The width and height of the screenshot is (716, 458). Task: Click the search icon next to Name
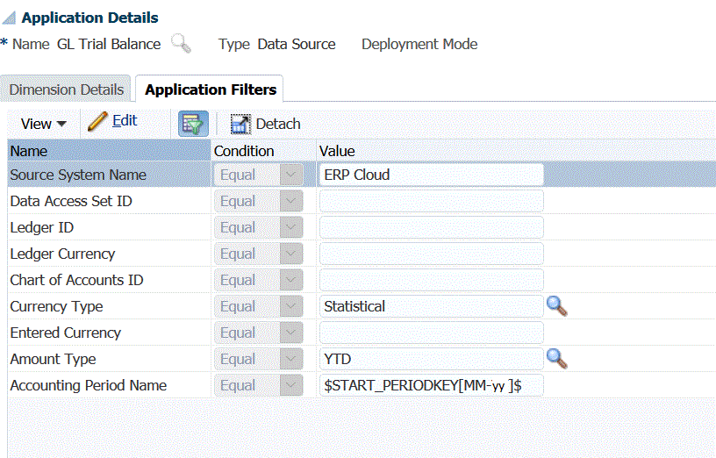[181, 44]
